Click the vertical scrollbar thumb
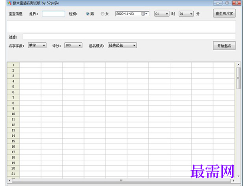This screenshot has width=243, height=186. [x=238, y=78]
